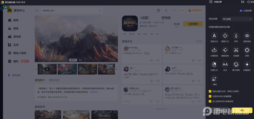Image resolution: width=254 pixels, height=119 pixels.
Task: Open the three-dot more menu
Action: [174, 10]
